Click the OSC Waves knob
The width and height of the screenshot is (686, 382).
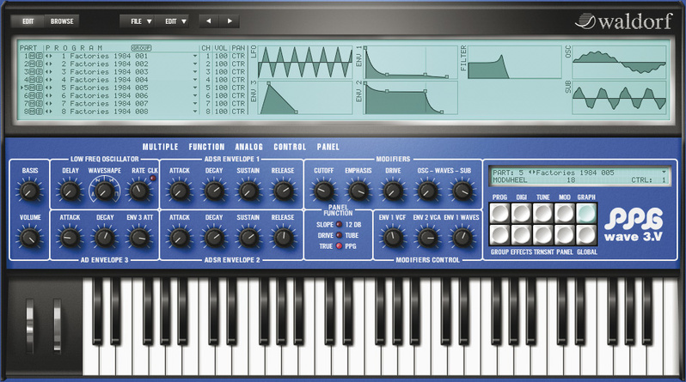[x=427, y=191]
